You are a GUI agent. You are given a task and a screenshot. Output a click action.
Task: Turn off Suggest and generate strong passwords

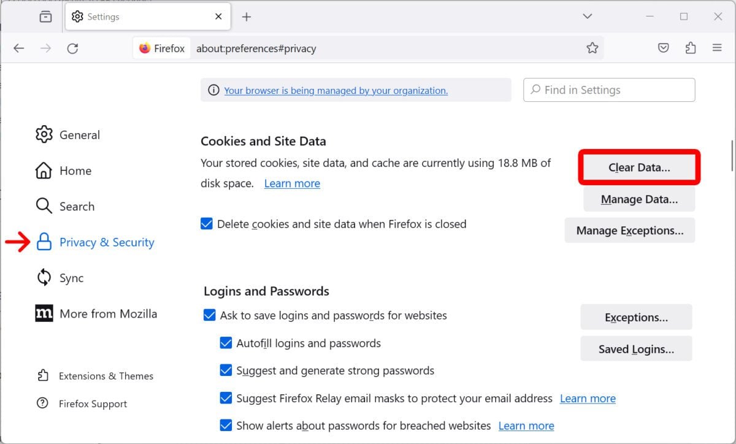tap(226, 370)
